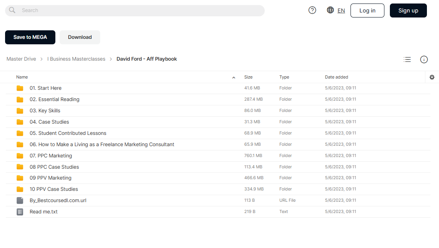Sort by Type column header

click(284, 77)
